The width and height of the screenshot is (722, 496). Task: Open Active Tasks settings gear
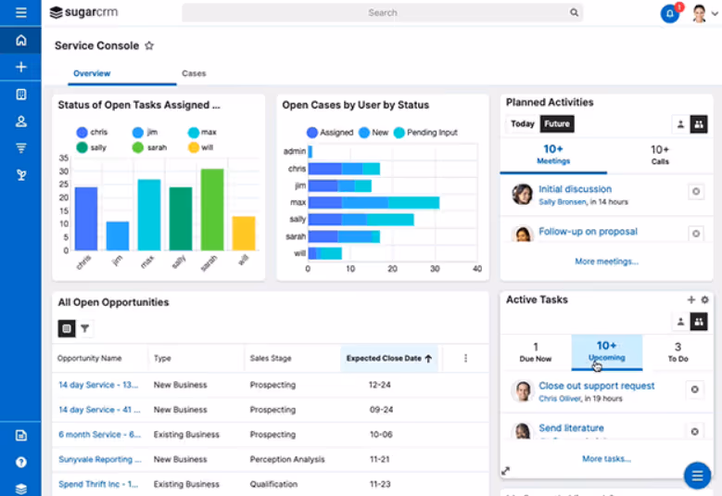click(x=704, y=299)
